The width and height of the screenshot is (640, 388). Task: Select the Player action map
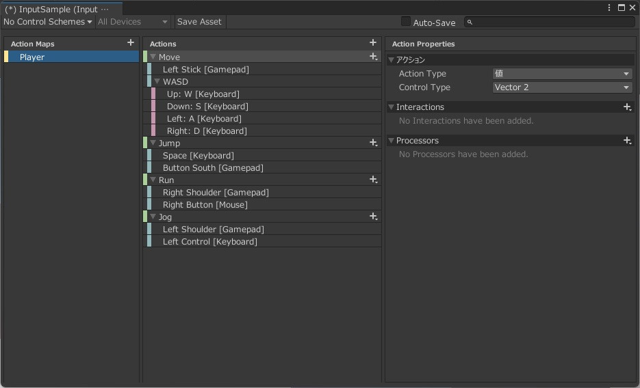click(32, 57)
